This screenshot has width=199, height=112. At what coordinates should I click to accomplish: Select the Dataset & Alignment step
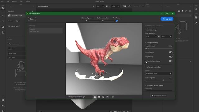coord(86,18)
